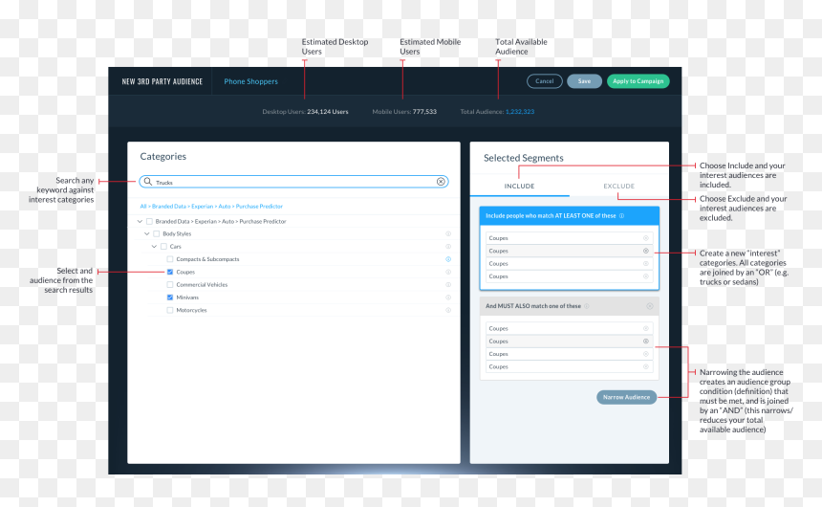Switch to the EXCLUDE tab
The width and height of the screenshot is (822, 507).
pyautogui.click(x=618, y=187)
